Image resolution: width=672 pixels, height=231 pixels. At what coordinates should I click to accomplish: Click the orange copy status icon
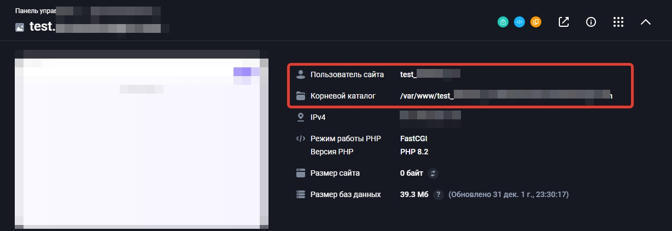[x=536, y=22]
